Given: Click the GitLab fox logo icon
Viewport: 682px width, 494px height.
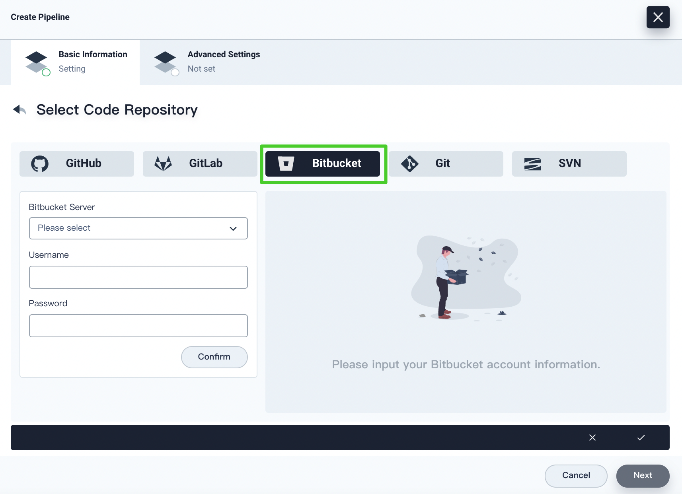Looking at the screenshot, I should coord(163,163).
